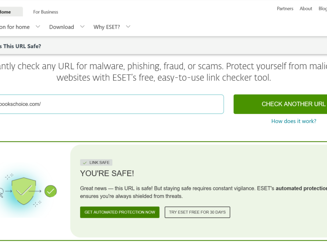Click the green checkmark circle icon
Viewport: 327px width, 244px height.
coord(50,191)
